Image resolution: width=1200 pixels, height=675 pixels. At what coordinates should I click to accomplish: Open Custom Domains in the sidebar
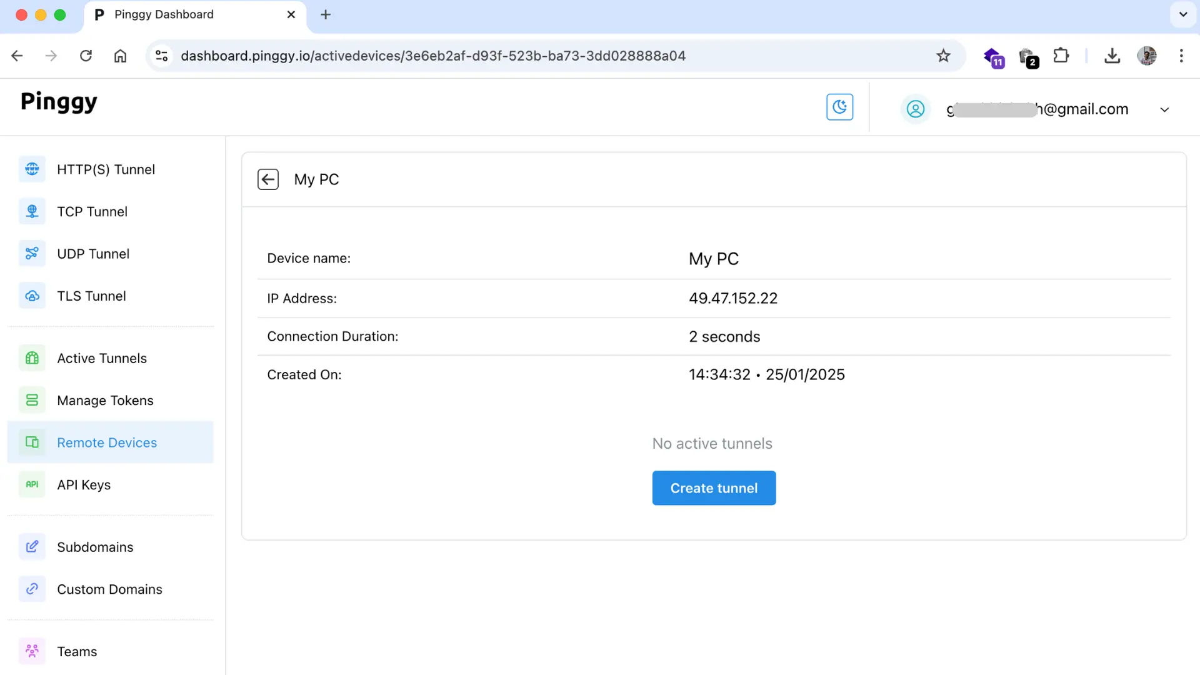(111, 589)
